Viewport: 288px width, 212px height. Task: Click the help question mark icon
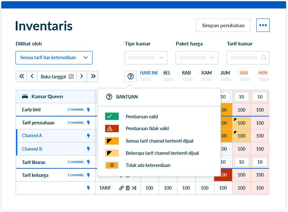(x=131, y=76)
